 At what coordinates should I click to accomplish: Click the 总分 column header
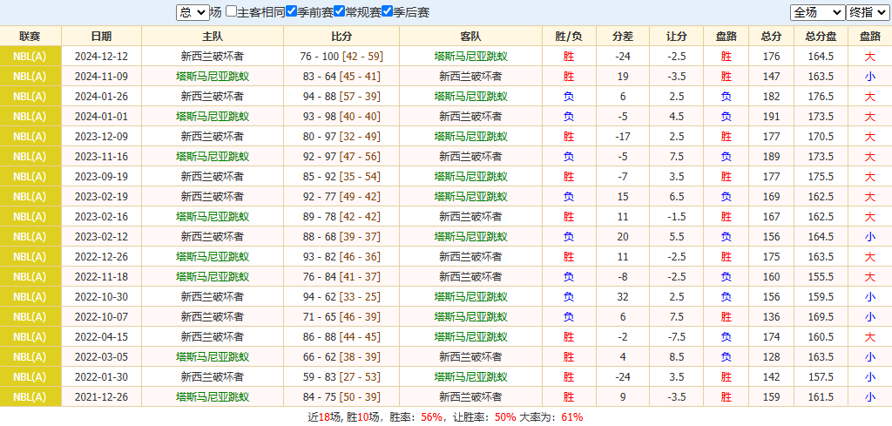[772, 37]
